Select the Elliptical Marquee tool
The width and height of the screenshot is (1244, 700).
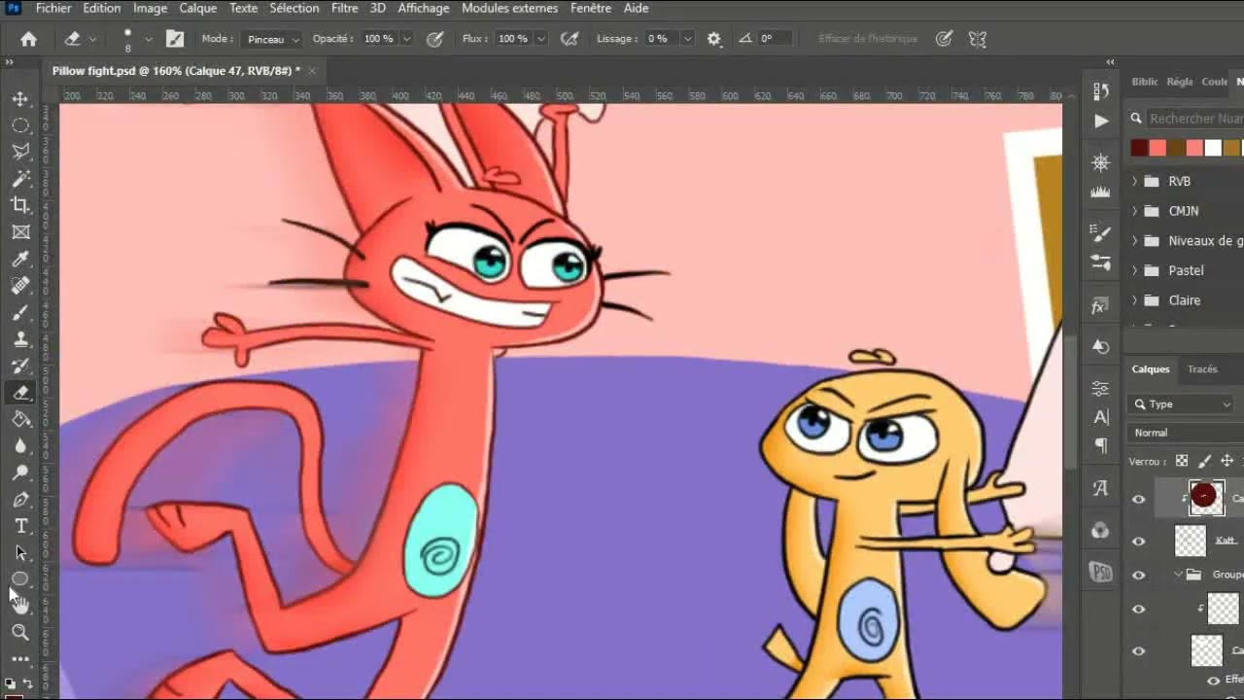[x=20, y=125]
